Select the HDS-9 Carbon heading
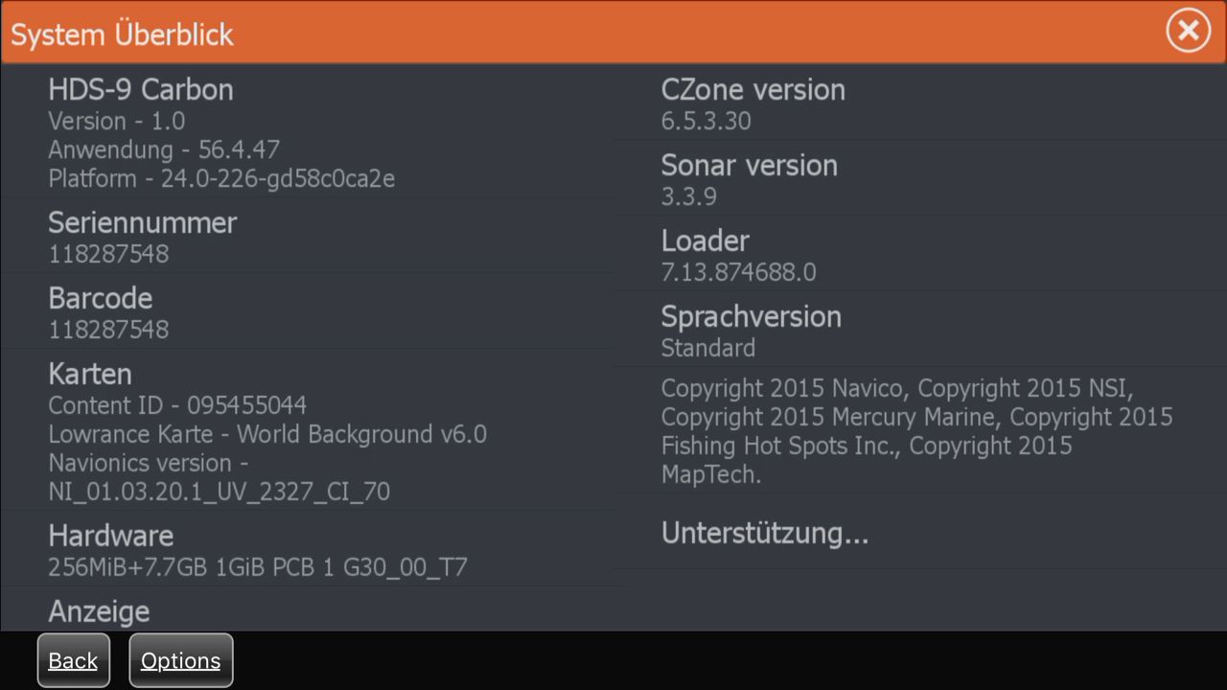 (x=141, y=90)
